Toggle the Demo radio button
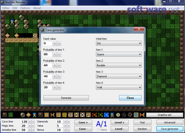 tap(98, 130)
